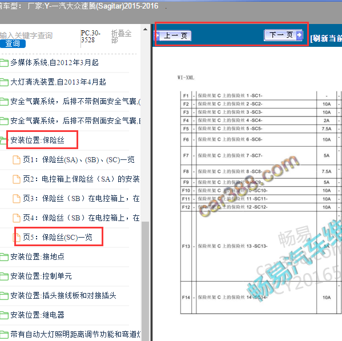The image size is (342, 341).
Task: Click the folder icon beside 安装位置:控制单元
Action: 4,276
